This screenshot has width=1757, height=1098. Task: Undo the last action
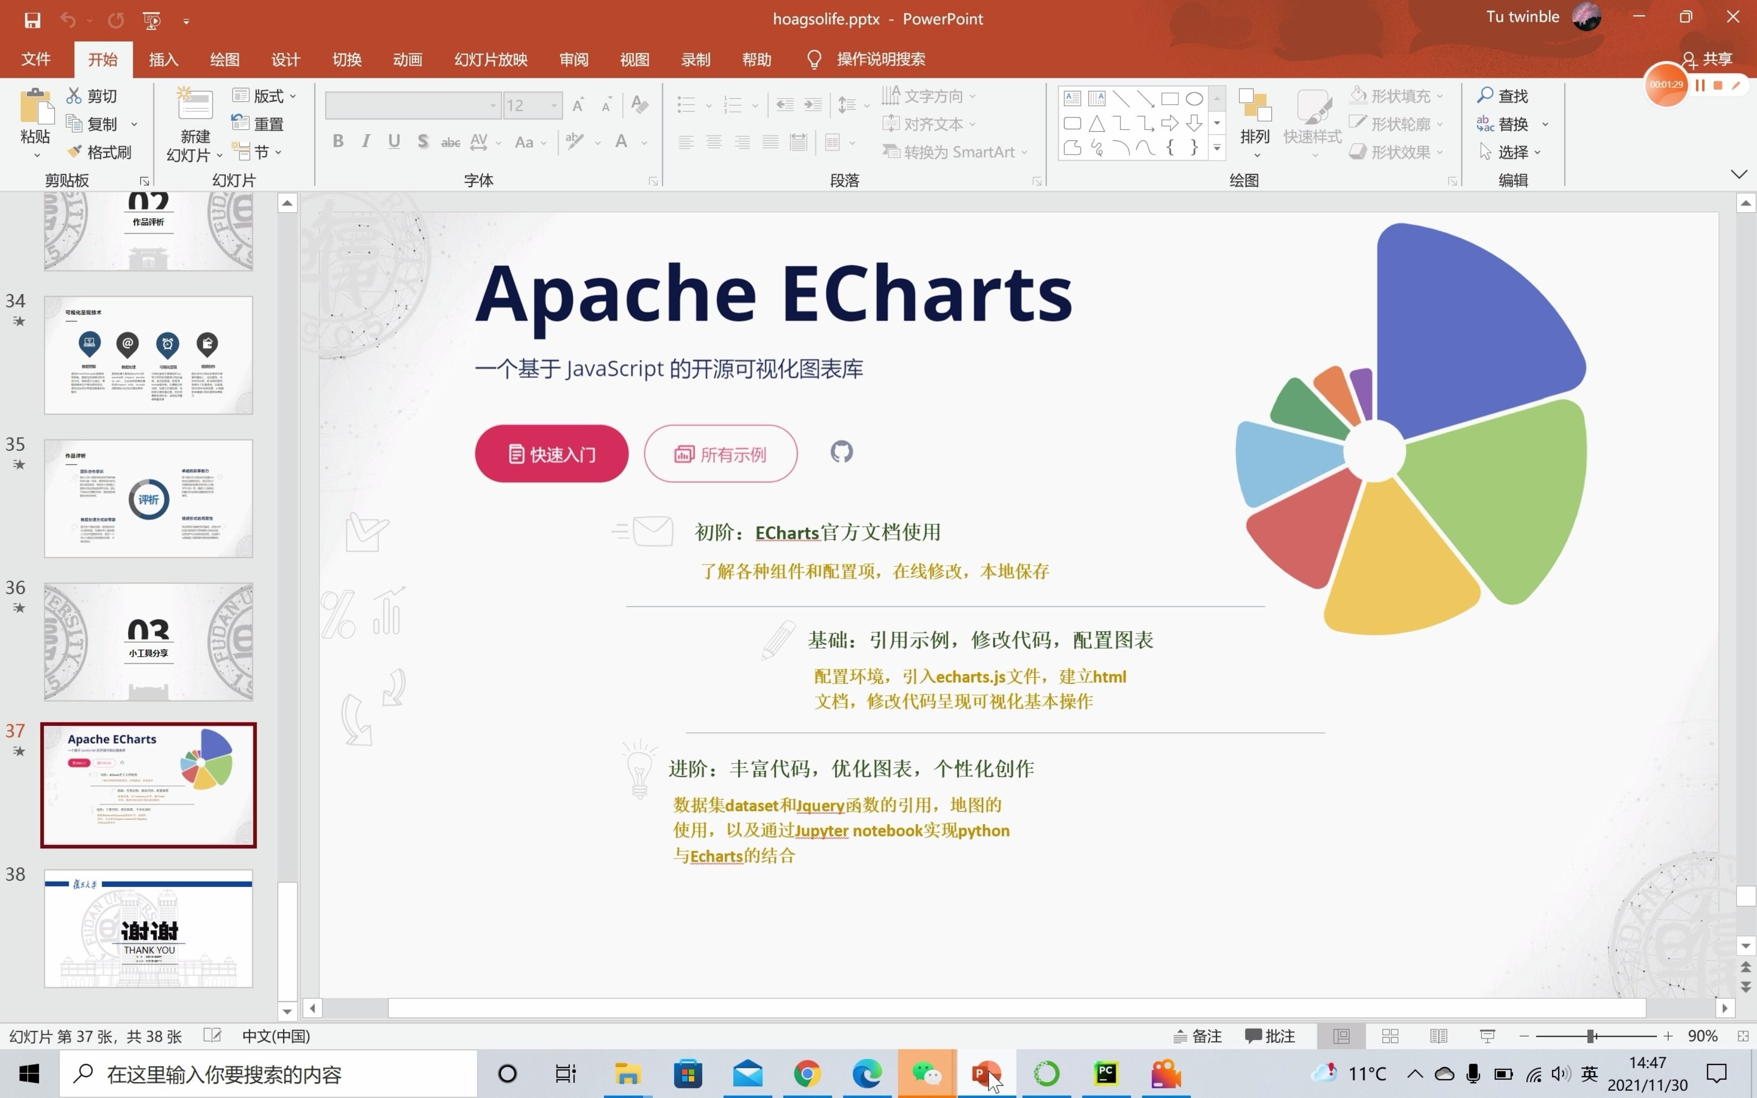point(68,20)
